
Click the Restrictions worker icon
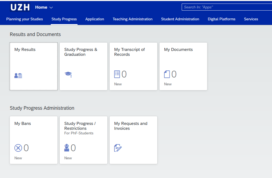coord(67,148)
